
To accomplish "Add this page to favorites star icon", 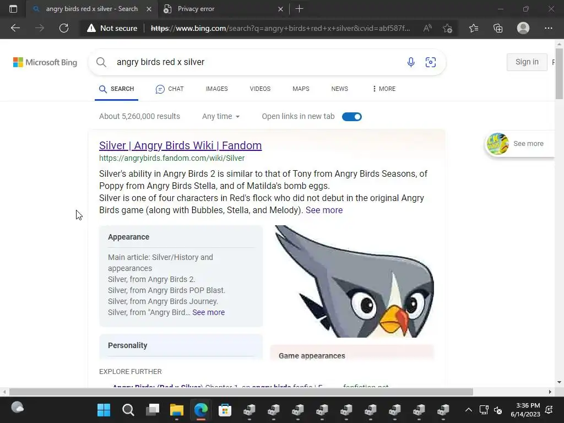I will tap(447, 28).
